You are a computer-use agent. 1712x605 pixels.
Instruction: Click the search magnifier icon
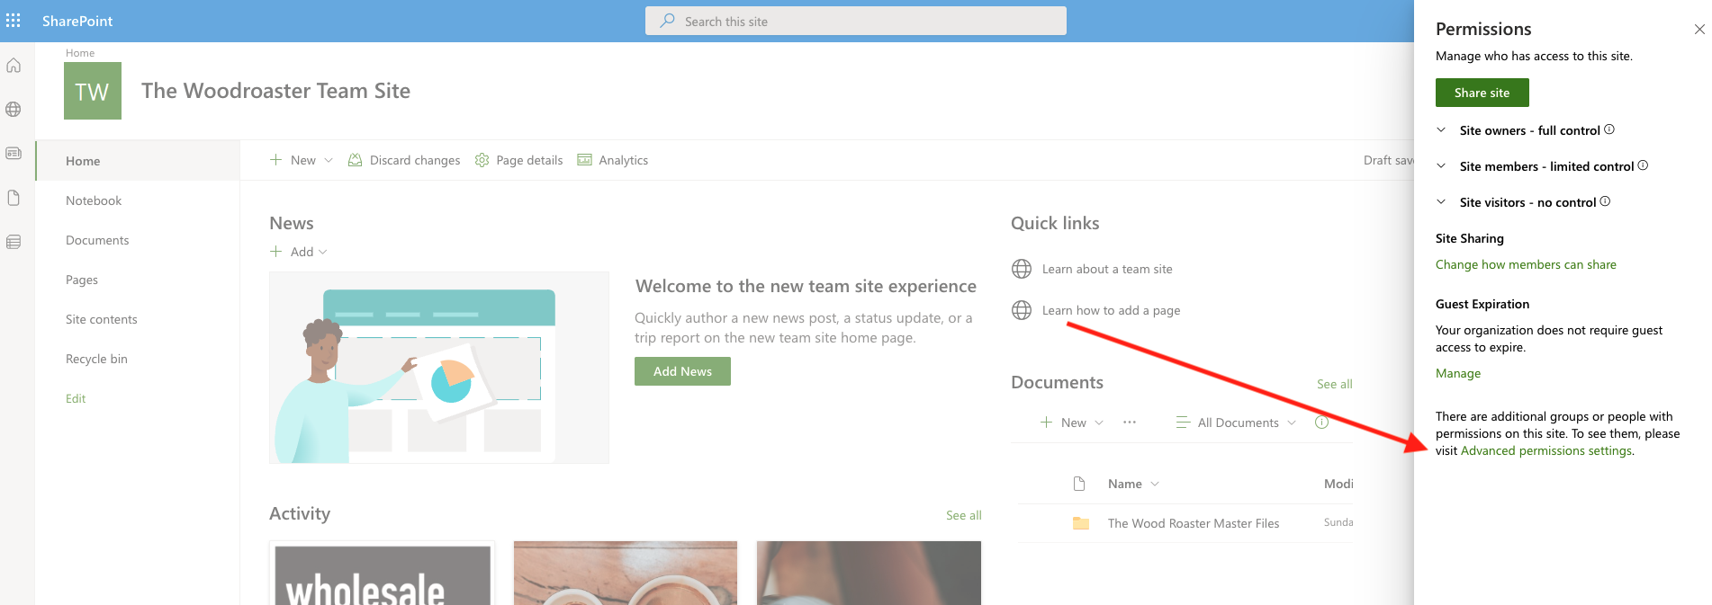click(x=667, y=21)
